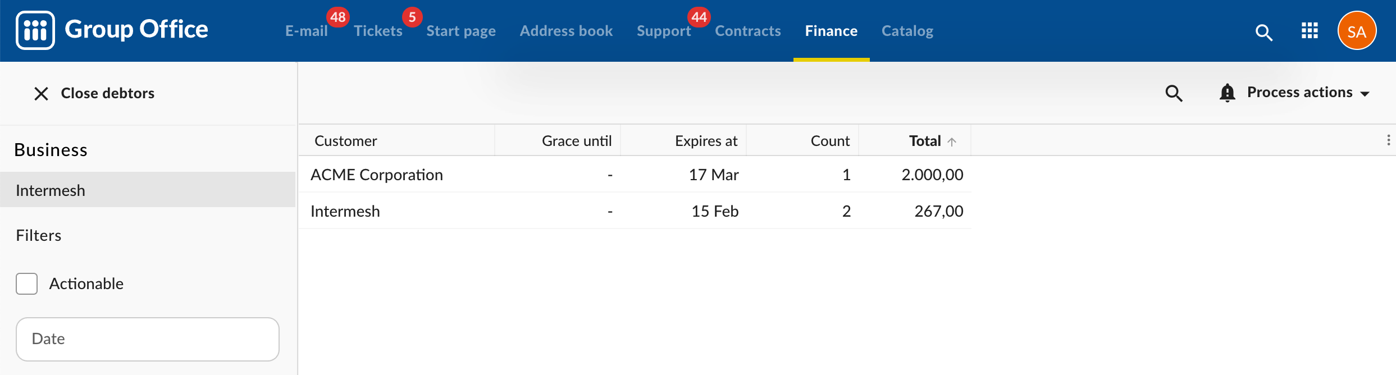Open the apps grid launcher icon
This screenshot has height=375, width=1396.
[x=1310, y=31]
